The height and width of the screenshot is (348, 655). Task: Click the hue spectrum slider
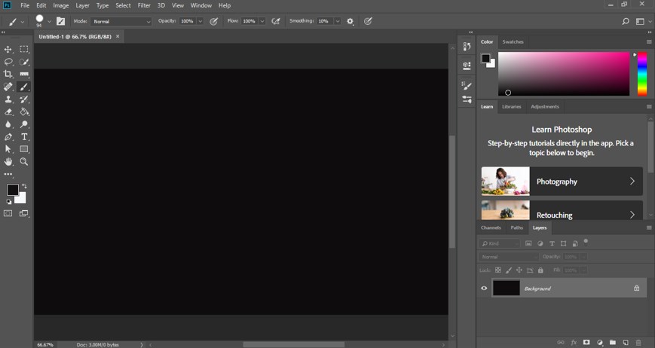pyautogui.click(x=642, y=74)
